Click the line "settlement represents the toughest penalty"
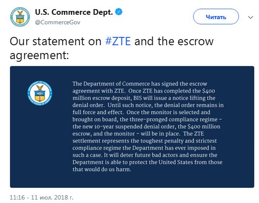The height and width of the screenshot is (203, 259). [x=144, y=141]
